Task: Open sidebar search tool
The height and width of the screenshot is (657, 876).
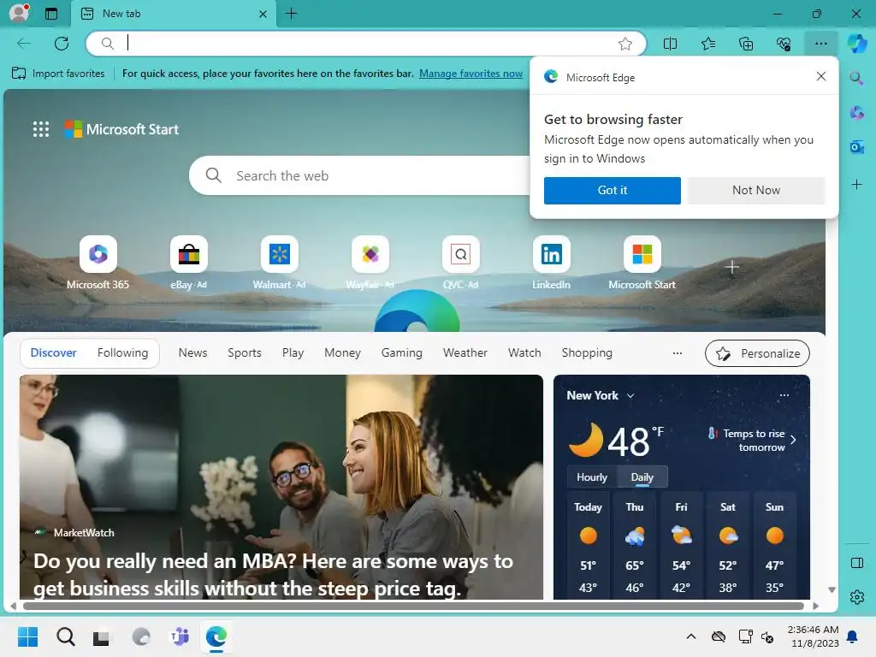Action: [x=856, y=78]
